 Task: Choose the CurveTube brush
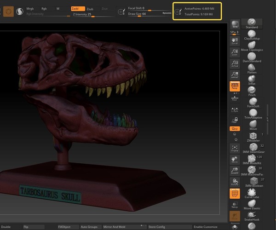(252, 193)
